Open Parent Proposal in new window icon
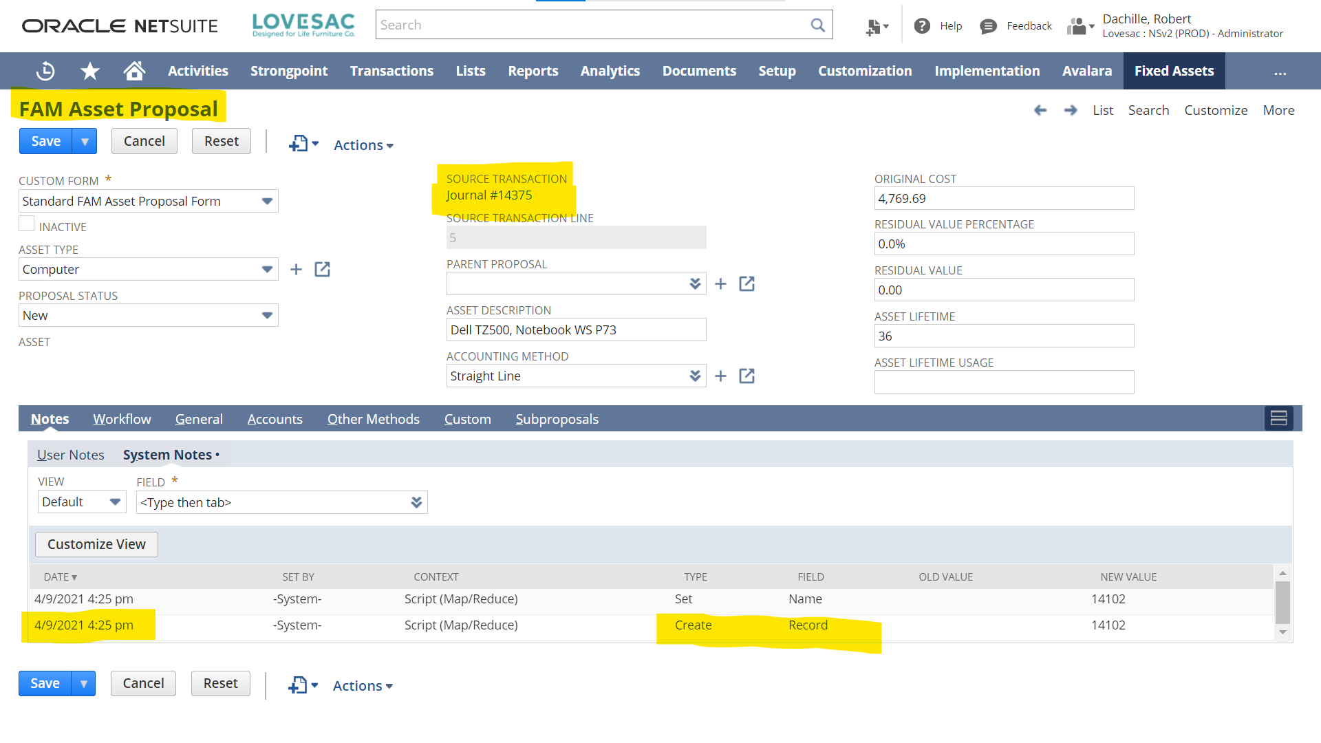1321x743 pixels. (747, 284)
